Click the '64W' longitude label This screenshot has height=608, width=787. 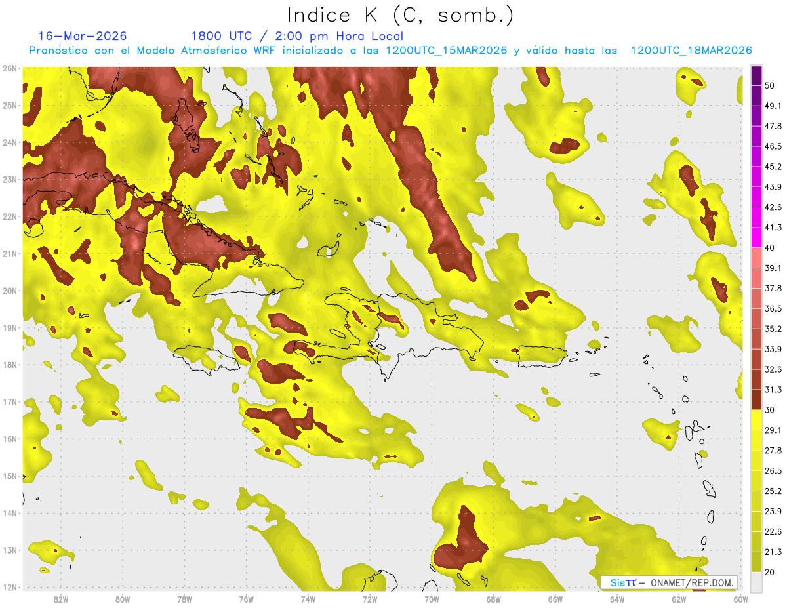coord(617,599)
